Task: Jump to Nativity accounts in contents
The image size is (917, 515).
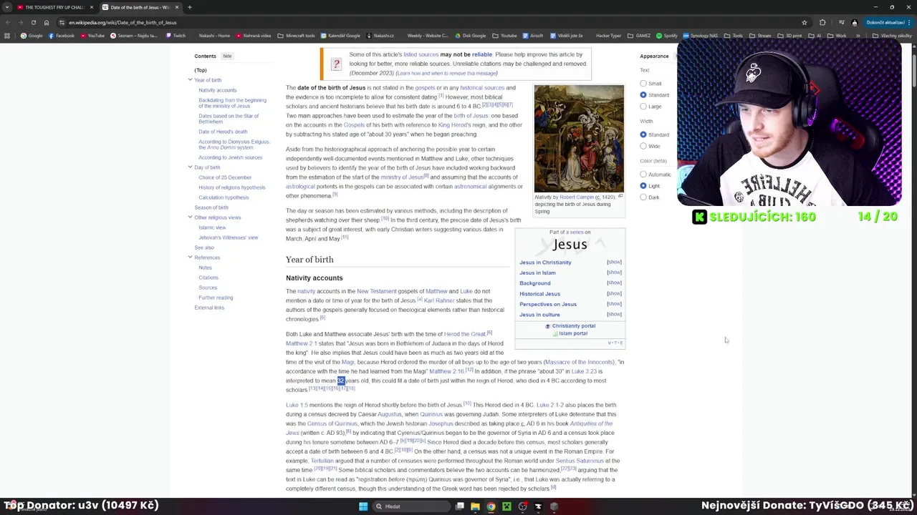Action: click(217, 90)
